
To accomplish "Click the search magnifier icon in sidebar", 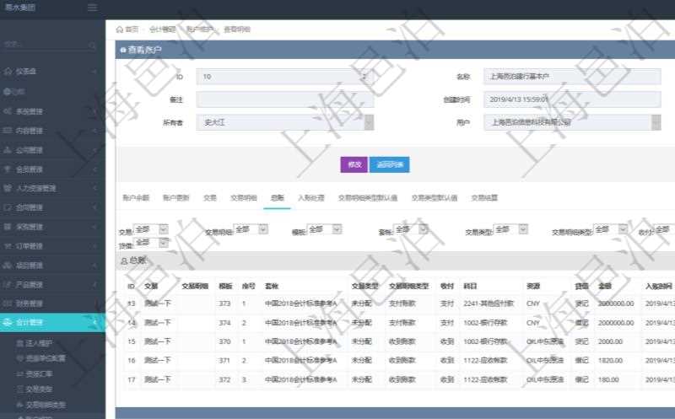I will 92,45.
